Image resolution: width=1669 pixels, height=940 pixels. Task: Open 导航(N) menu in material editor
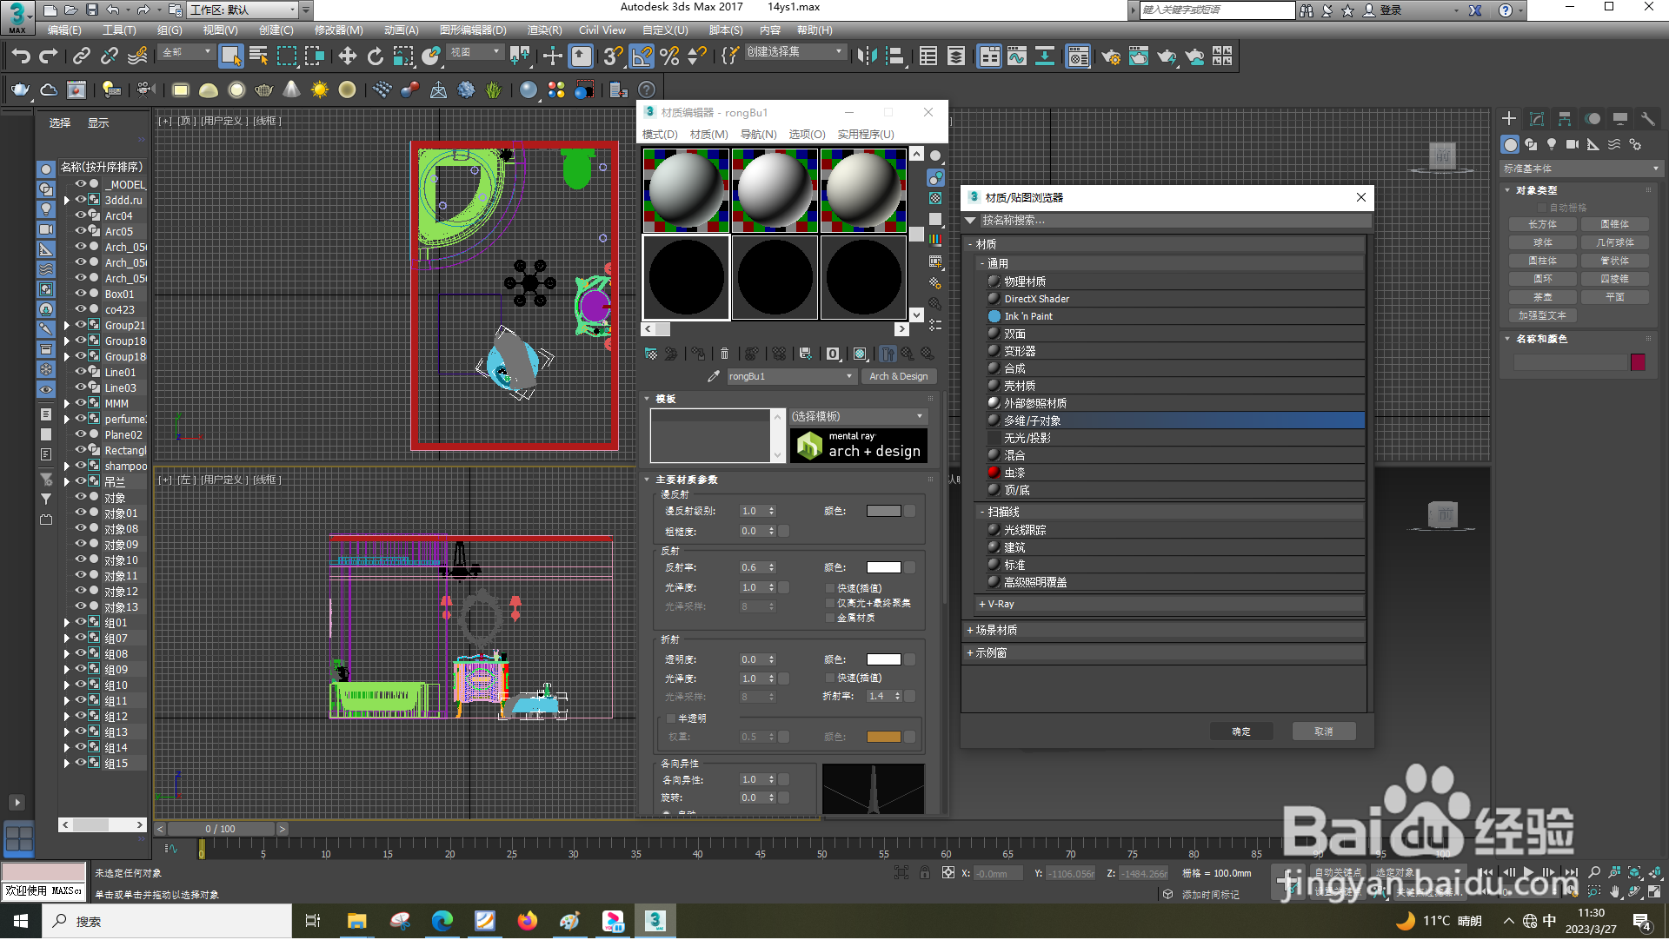(x=759, y=135)
